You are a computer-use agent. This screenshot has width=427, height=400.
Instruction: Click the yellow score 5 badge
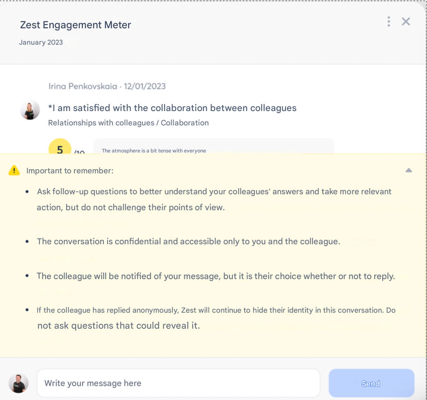(60, 148)
